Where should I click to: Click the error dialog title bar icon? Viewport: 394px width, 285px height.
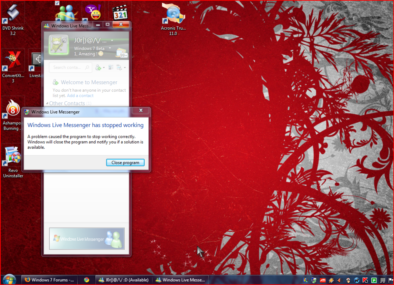pos(27,112)
